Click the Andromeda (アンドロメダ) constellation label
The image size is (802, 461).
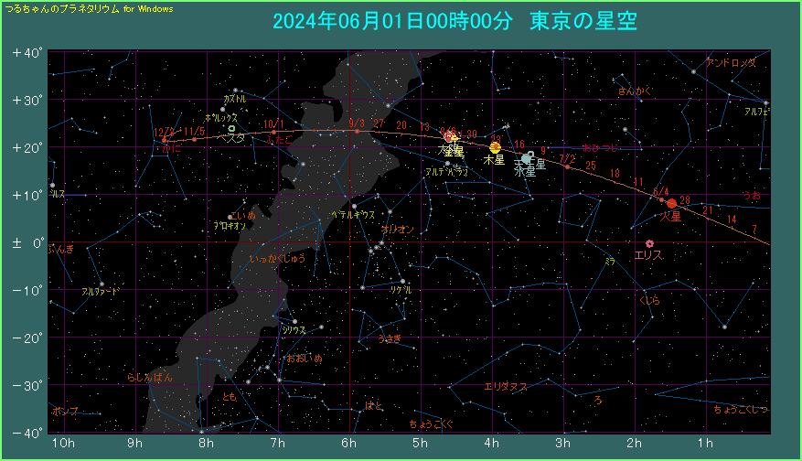(x=732, y=63)
